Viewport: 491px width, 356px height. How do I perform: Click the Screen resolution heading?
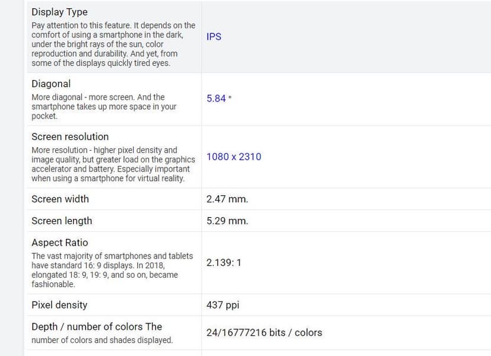[x=70, y=136]
